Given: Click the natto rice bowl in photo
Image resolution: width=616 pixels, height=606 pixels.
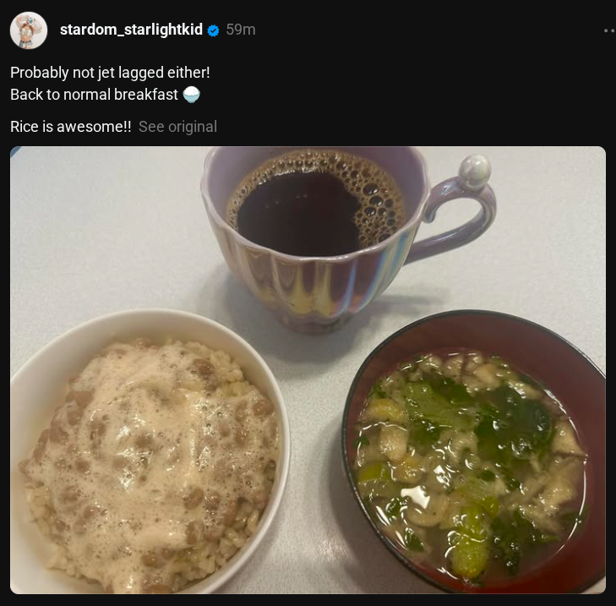Looking at the screenshot, I should [x=150, y=452].
